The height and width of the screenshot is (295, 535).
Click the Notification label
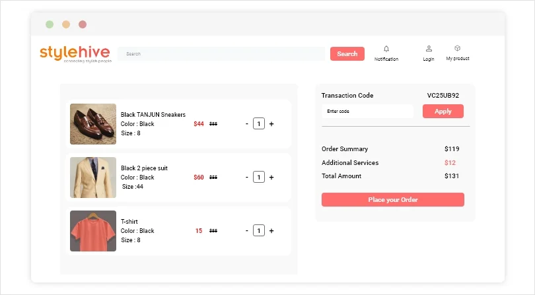386,59
